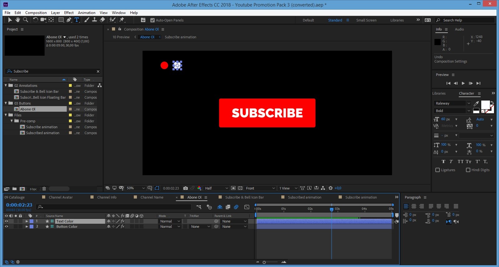Click the timeline zoom slider handle
499x267 pixels.
pos(264,262)
